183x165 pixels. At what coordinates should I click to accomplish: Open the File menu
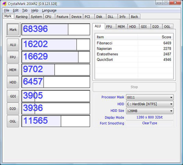tap(6, 10)
